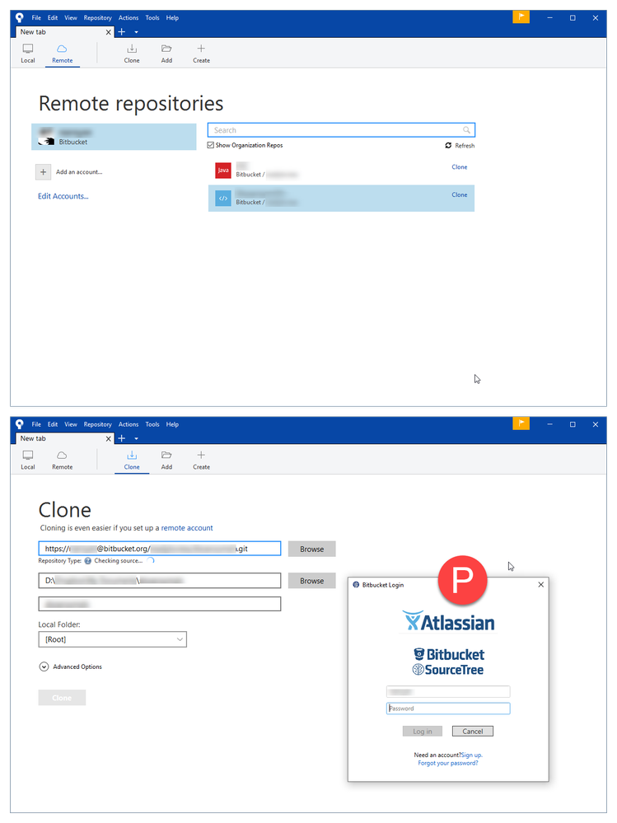Click the Sourcetree logo icon in the bottom window
This screenshot has width=617, height=823.
[x=20, y=424]
